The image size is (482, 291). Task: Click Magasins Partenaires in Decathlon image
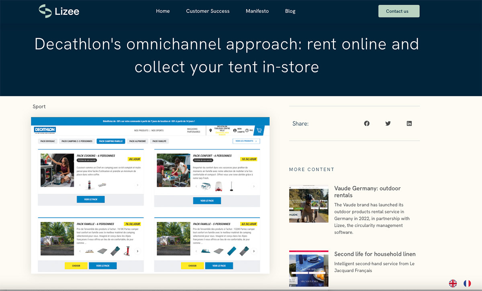(x=194, y=130)
